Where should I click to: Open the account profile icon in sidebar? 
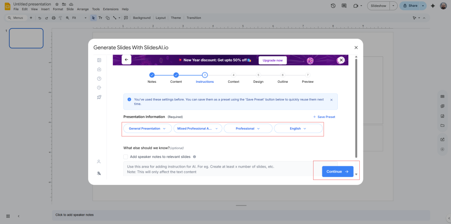99,162
